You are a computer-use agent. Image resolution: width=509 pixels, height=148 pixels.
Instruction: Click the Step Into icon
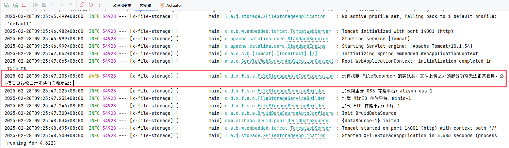tap(62, 5)
